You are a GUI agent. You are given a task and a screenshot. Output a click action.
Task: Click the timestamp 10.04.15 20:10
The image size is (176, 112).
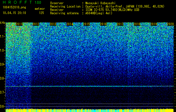tap(14, 13)
